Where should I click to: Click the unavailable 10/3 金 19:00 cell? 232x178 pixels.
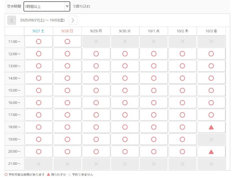211,139
